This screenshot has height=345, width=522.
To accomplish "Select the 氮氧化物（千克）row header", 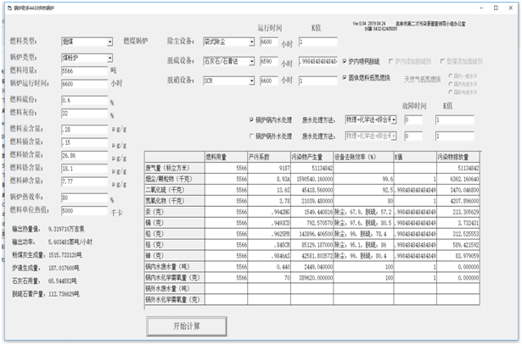I will (175, 201).
